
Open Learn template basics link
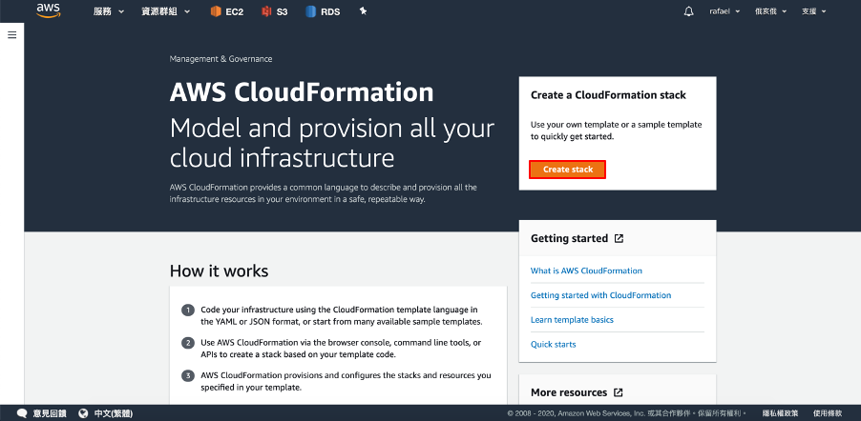[572, 320]
